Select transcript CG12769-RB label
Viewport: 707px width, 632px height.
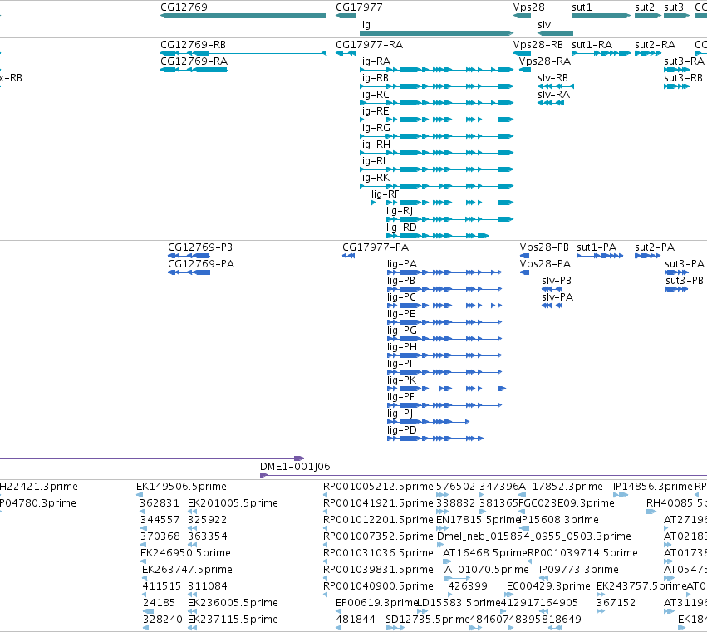[x=193, y=45]
